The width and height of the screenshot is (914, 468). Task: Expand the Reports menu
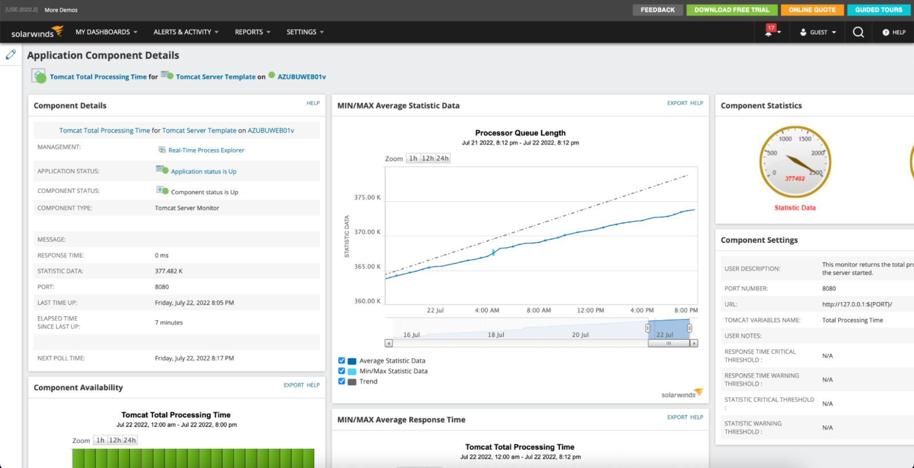(252, 32)
